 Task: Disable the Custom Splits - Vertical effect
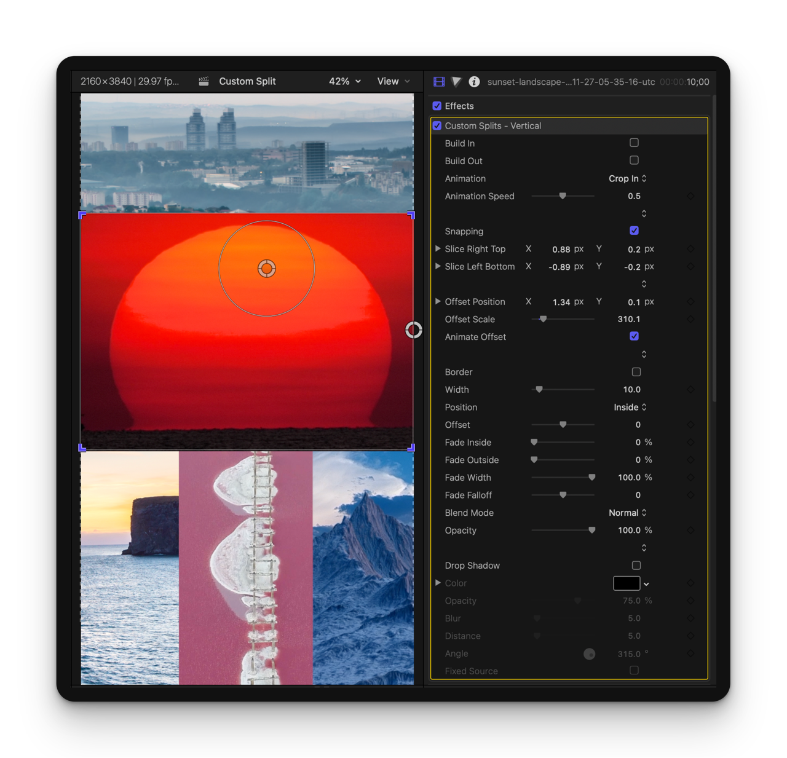click(x=437, y=125)
